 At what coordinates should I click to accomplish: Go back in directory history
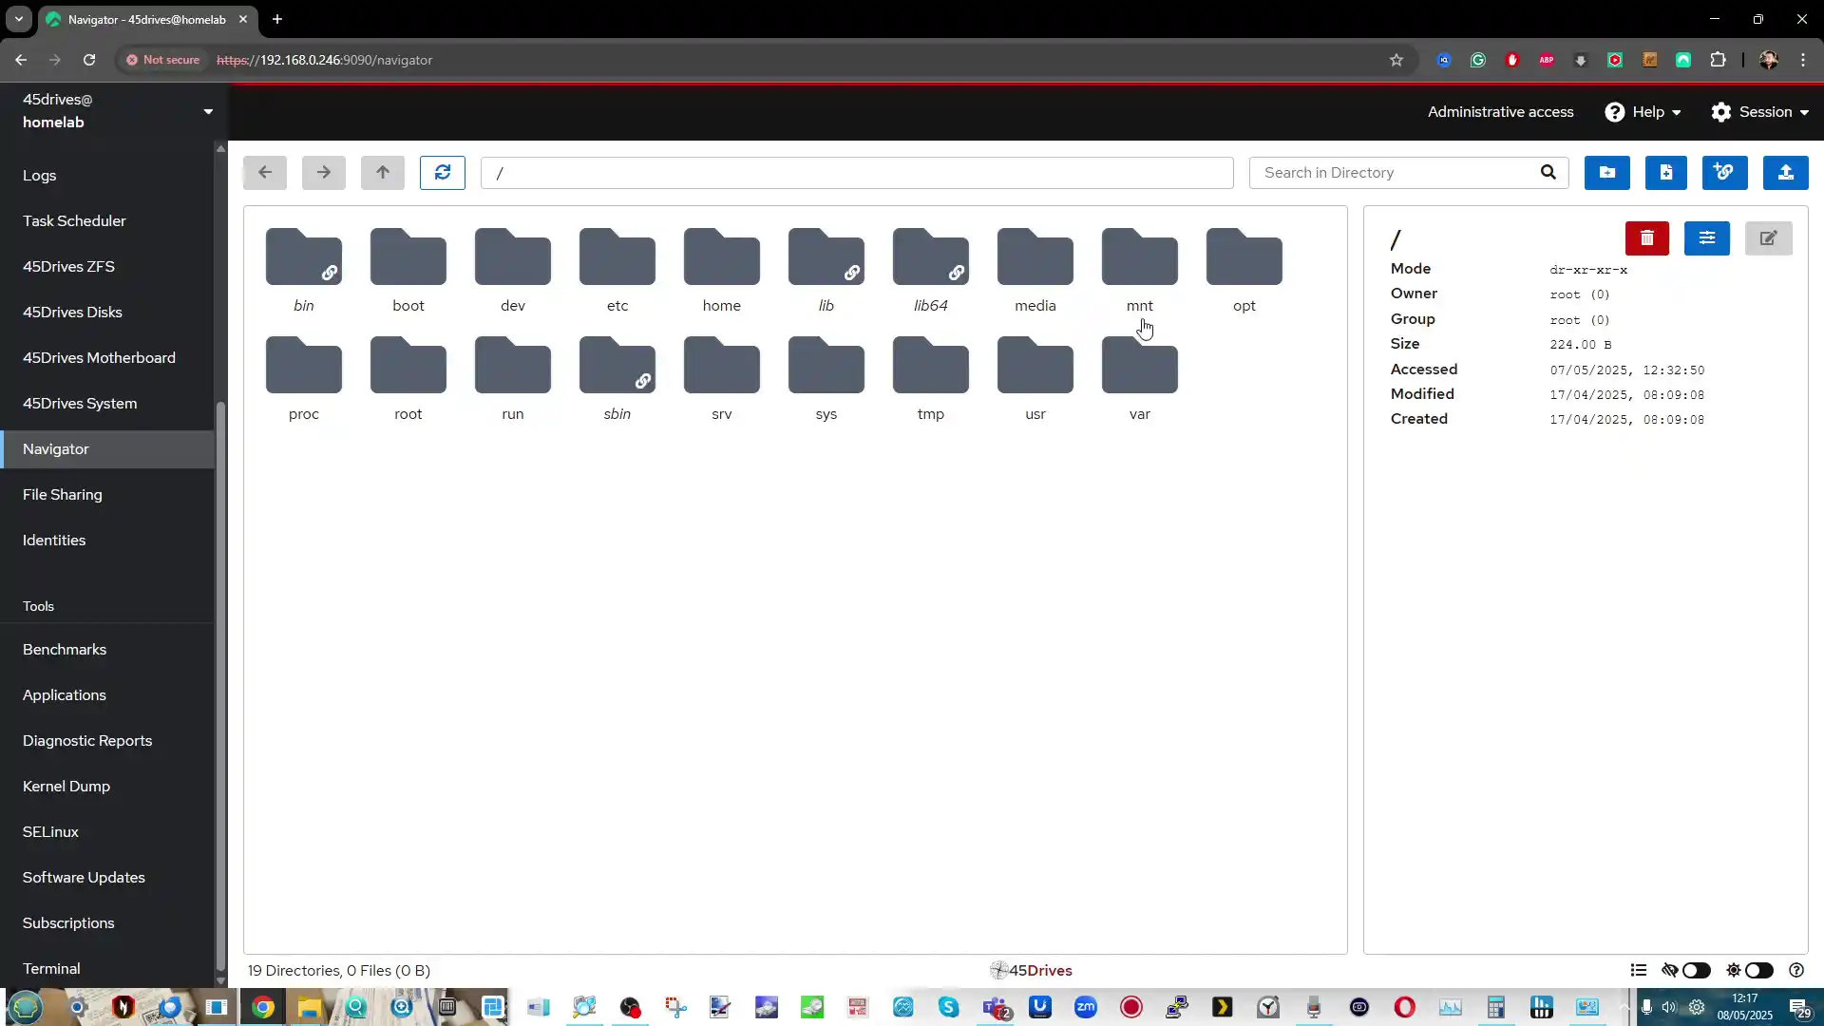[265, 173]
